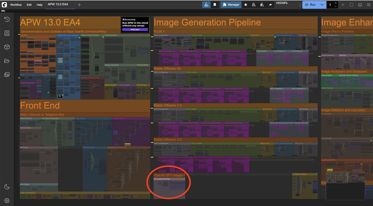Click the sailboat icon left of the bookmark
Viewport: 373px width, 206px height.
tap(206, 5)
